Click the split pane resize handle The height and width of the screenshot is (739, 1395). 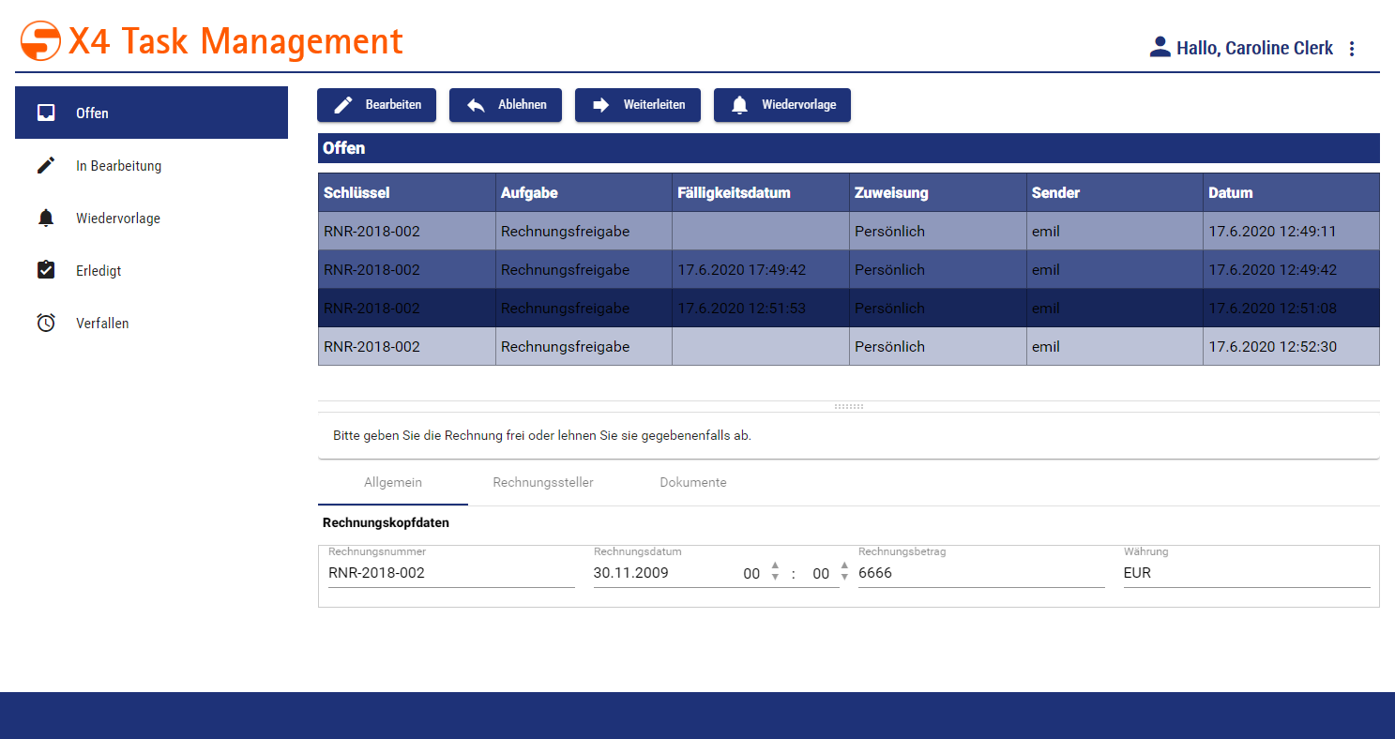click(x=848, y=406)
